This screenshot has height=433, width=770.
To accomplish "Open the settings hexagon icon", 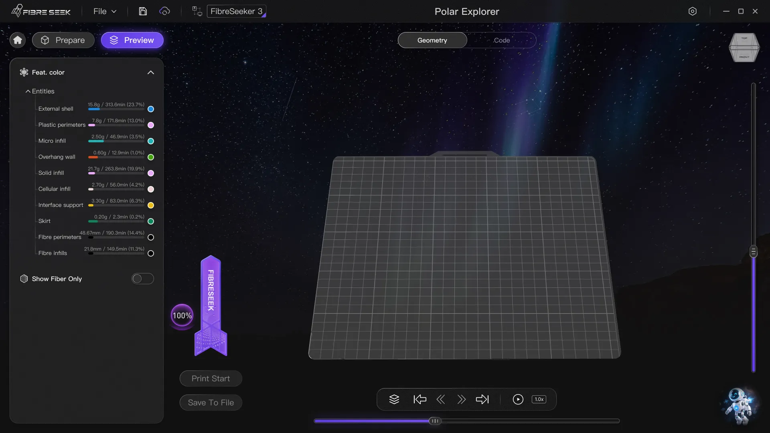I will (x=692, y=11).
